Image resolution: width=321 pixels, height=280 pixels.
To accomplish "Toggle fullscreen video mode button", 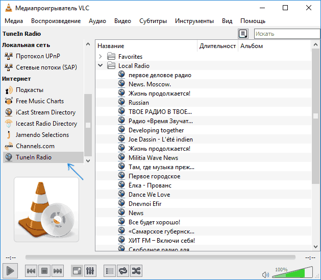I will [x=77, y=271].
